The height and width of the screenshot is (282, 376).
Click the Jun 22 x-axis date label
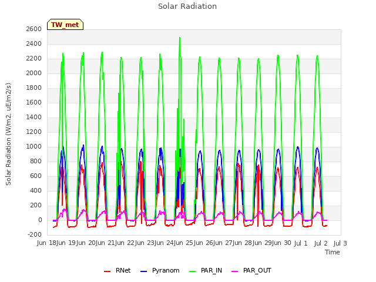coord(126,243)
